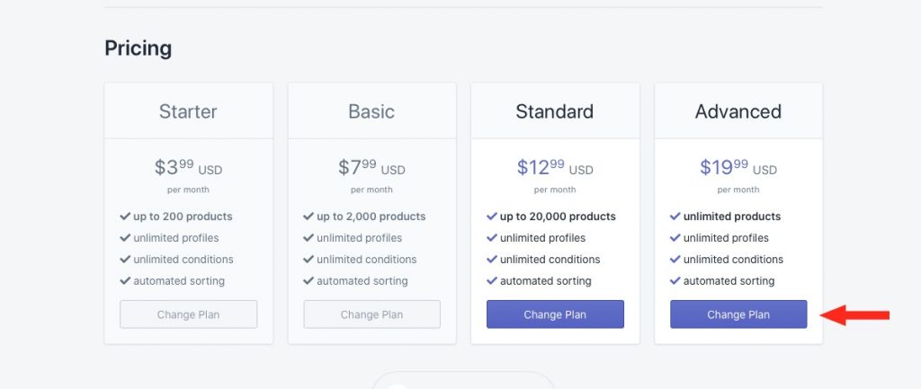This screenshot has width=921, height=389.
Task: Click Basic plan's 'unlimited conditions' checkmark
Action: (x=308, y=260)
